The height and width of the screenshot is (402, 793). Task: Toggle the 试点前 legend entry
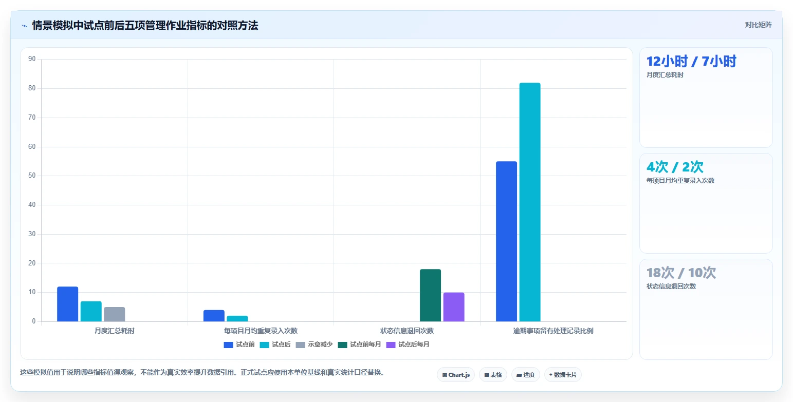pyautogui.click(x=239, y=344)
